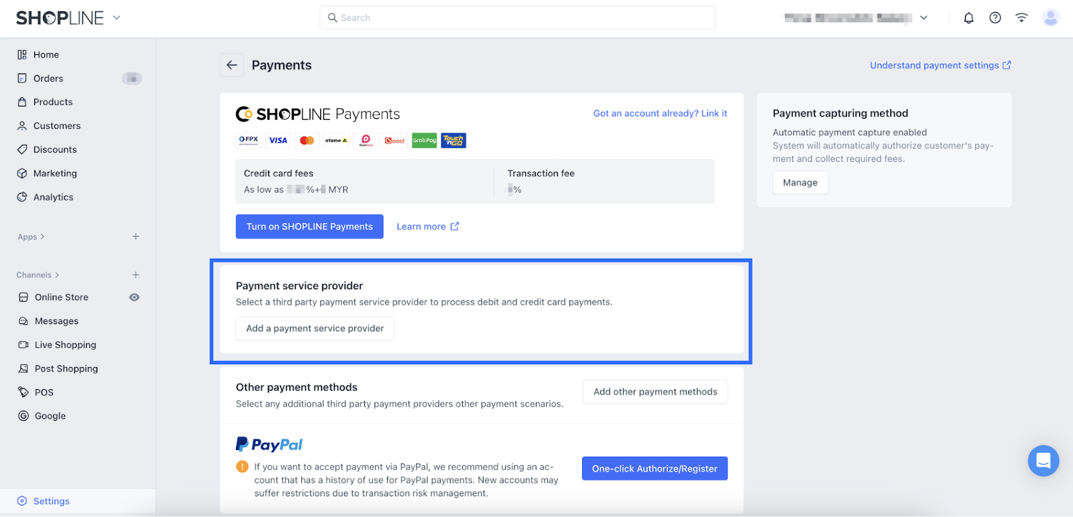Click Add a payment service provider
Screen dimensions: 1073x517
tap(315, 329)
